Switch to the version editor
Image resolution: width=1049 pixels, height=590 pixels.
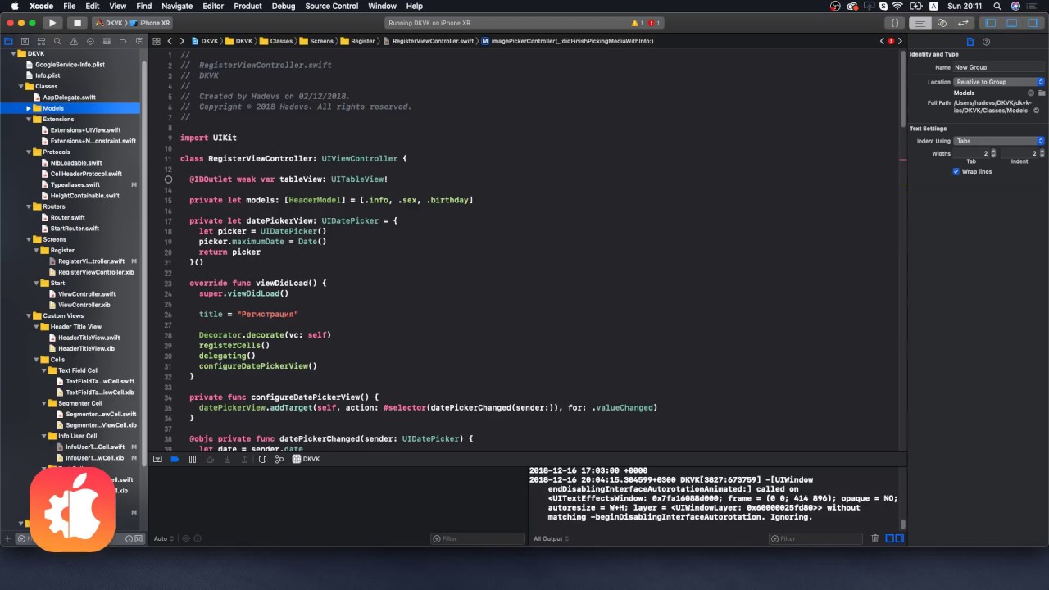tap(964, 23)
